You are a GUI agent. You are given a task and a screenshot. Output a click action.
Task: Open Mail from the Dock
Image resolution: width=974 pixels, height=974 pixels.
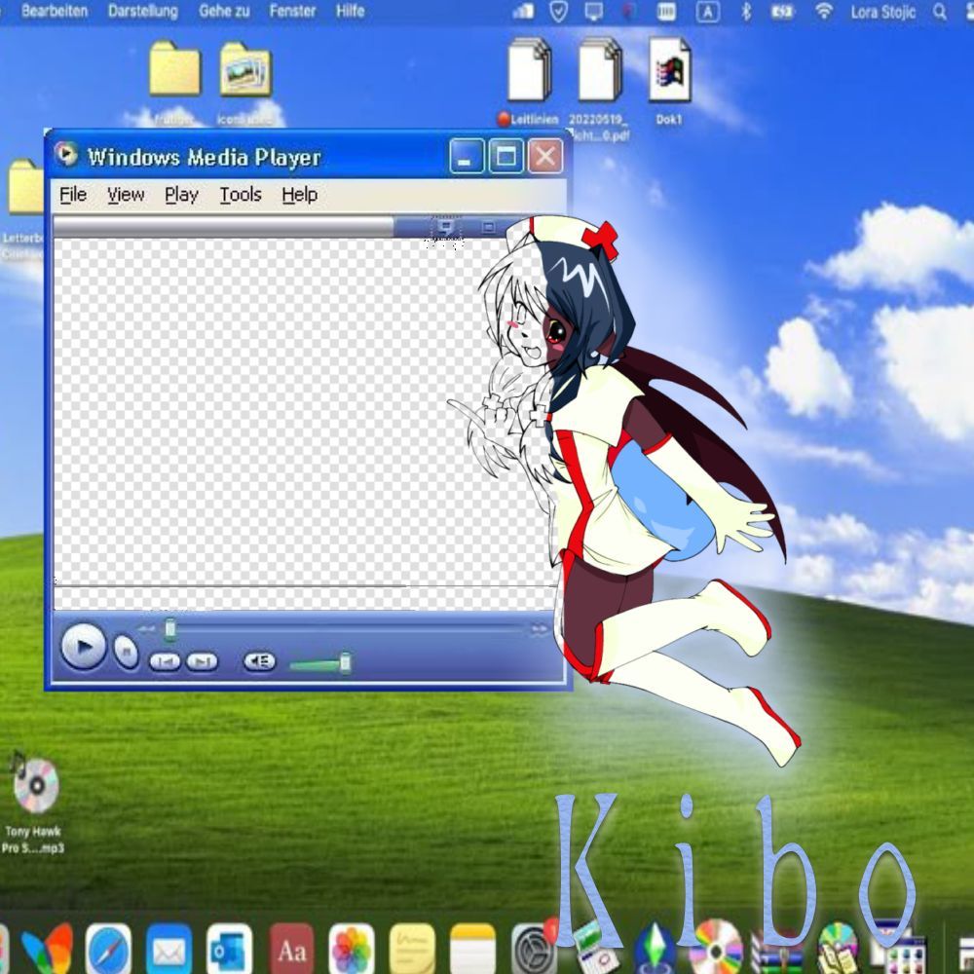coord(169,949)
